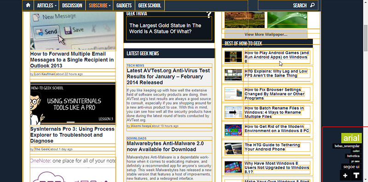Open the wooden cabin wallpaper thumbnail
The width and height of the screenshot is (368, 182).
pyautogui.click(x=245, y=20)
